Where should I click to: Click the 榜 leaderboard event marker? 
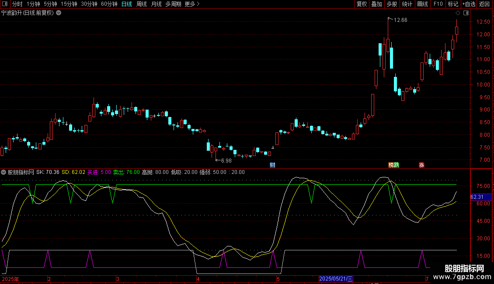391,165
